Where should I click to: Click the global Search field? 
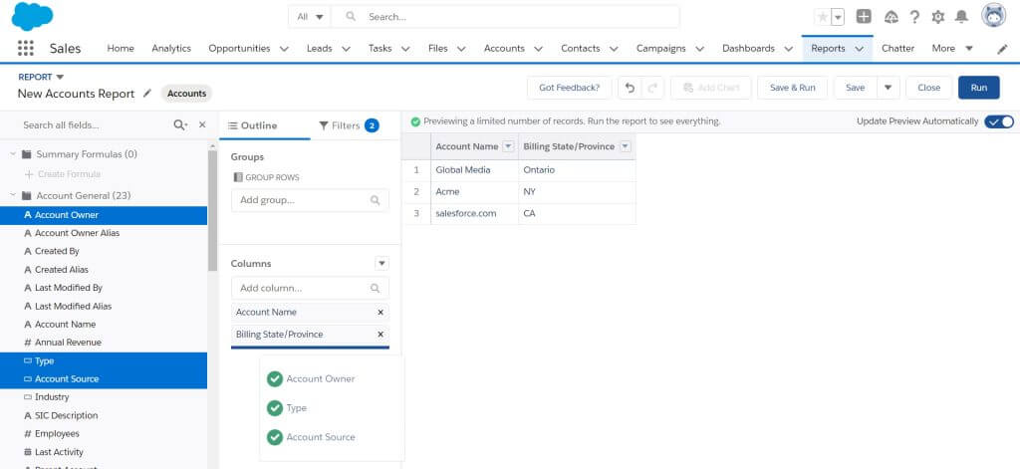click(505, 17)
